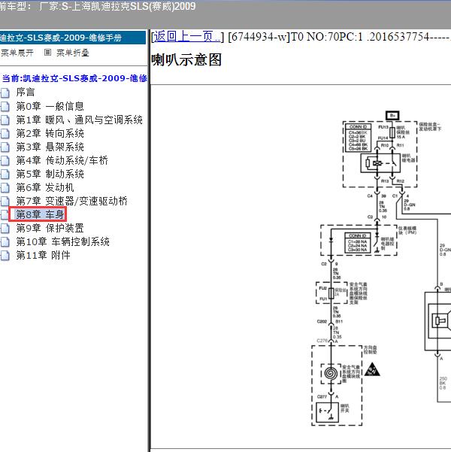Click page icon next to 第0章

tap(5, 106)
